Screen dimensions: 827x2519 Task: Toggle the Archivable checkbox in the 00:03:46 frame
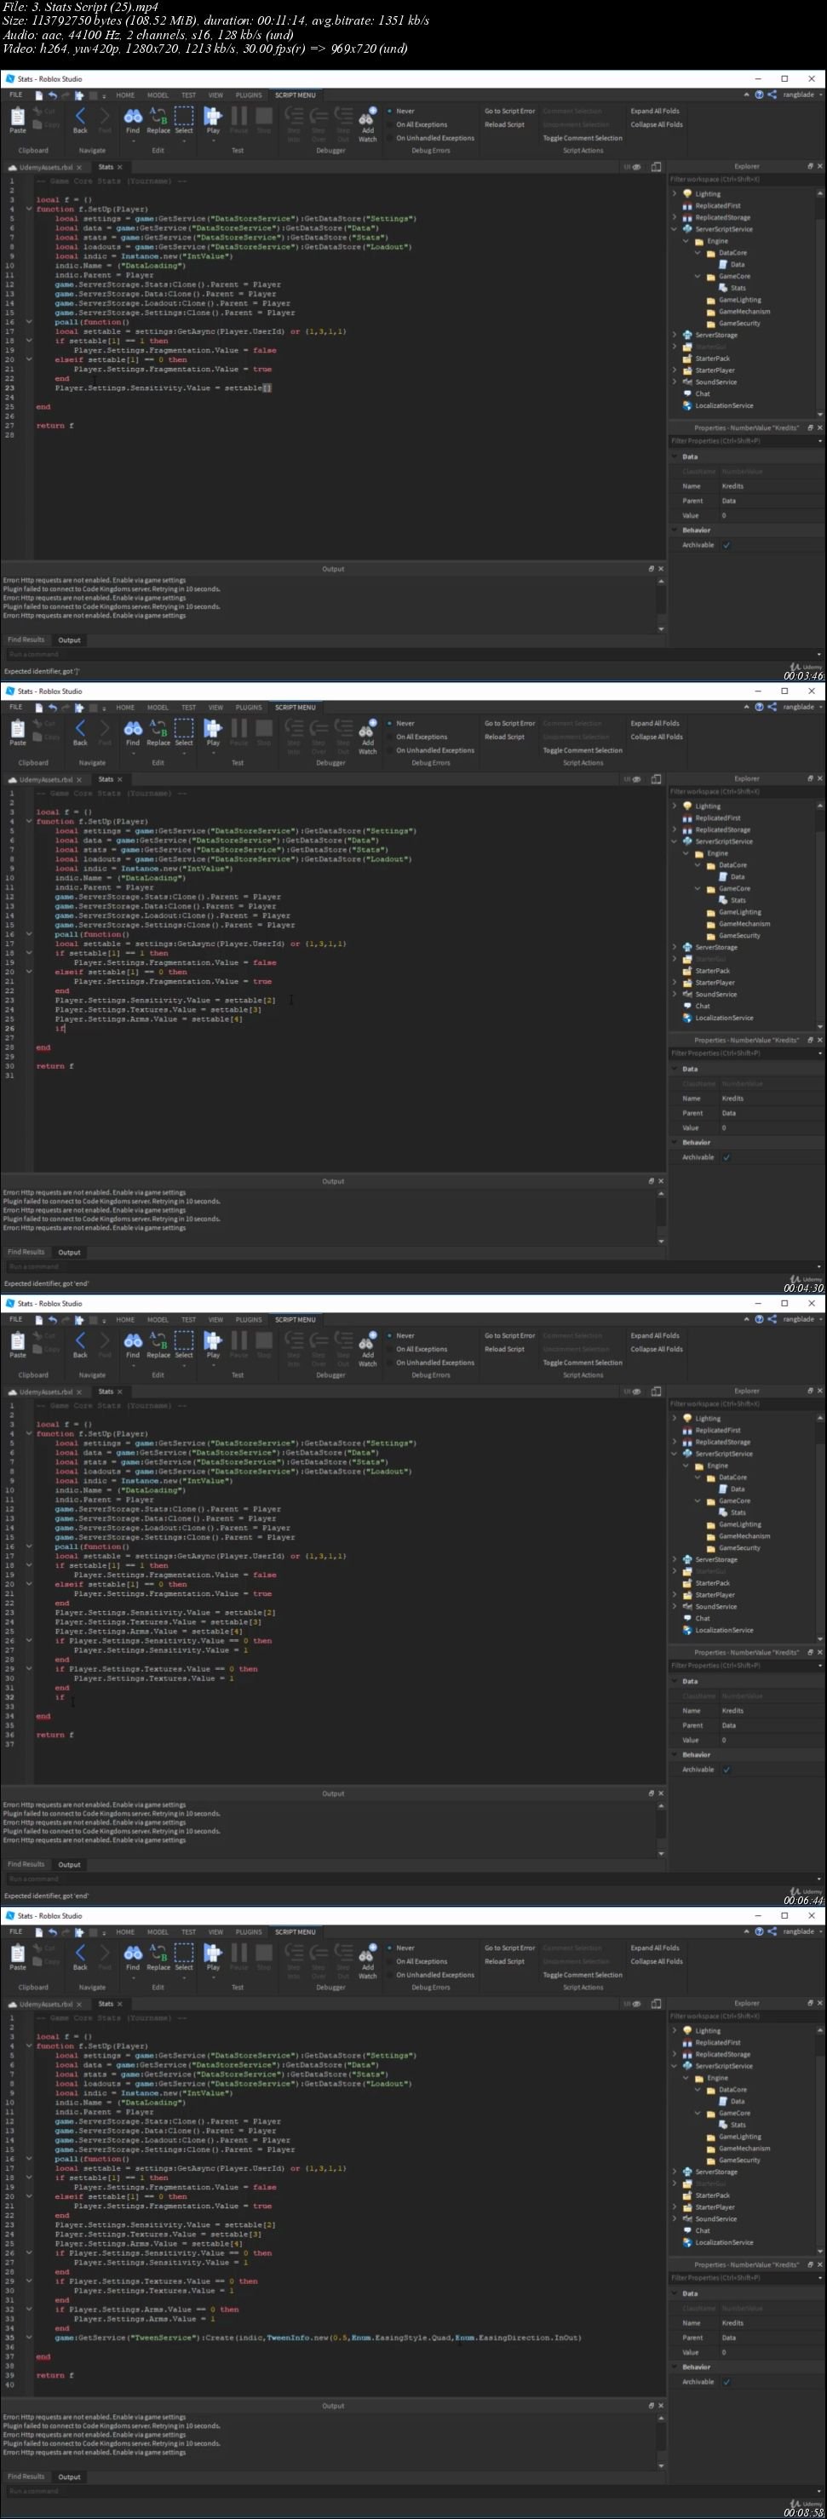coord(726,545)
